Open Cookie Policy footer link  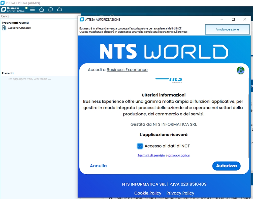click(x=148, y=193)
